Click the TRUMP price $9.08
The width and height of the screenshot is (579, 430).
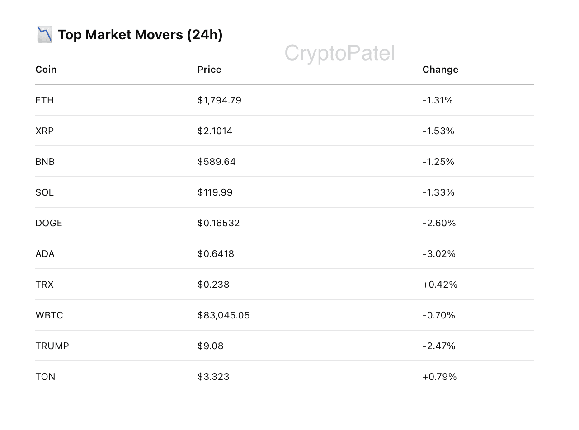(211, 346)
